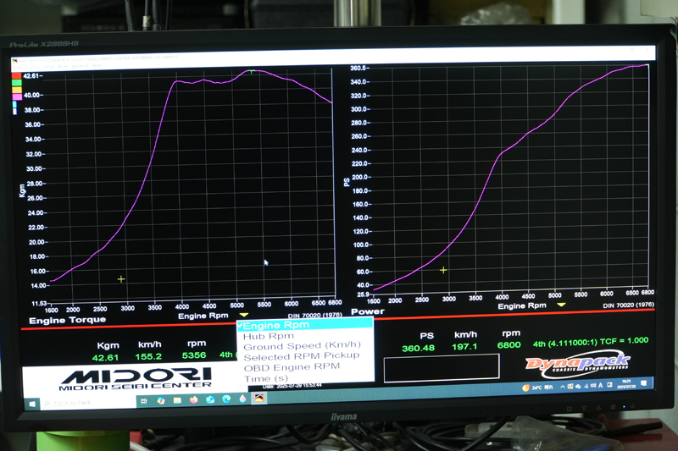Screen dimensions: 678x451
Task: Choose Hub Rpm in the axis list
Action: tap(268, 336)
